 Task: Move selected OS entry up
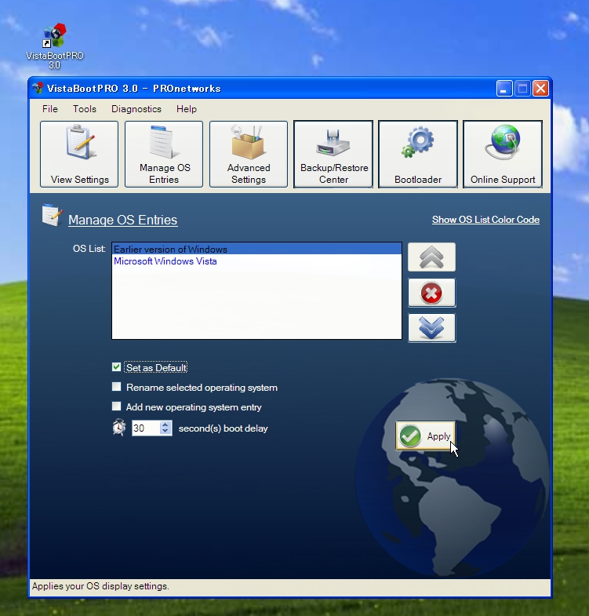(431, 257)
